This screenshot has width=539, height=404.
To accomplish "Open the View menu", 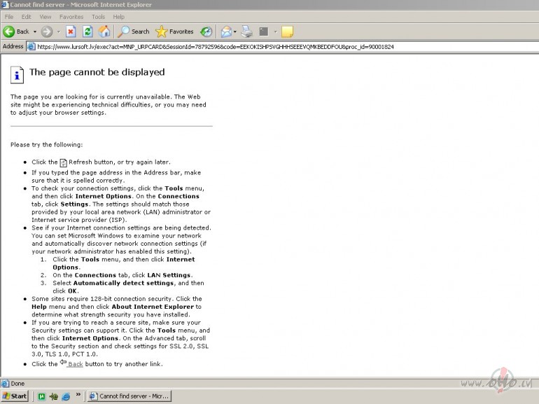I will click(x=45, y=17).
